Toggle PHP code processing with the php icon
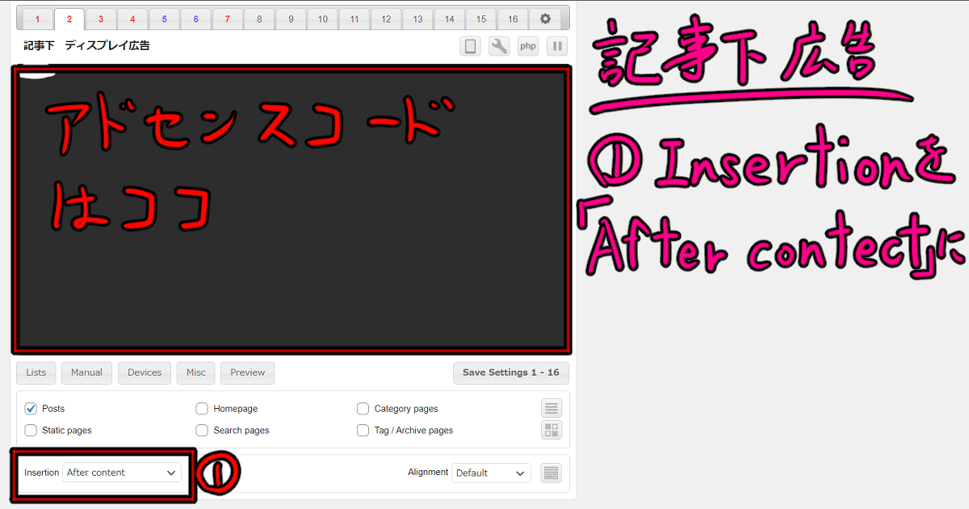This screenshot has width=969, height=509. coord(528,46)
